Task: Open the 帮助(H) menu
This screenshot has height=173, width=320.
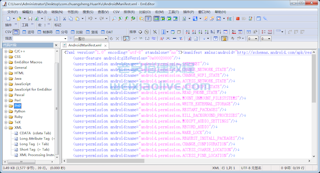Action: [220, 12]
